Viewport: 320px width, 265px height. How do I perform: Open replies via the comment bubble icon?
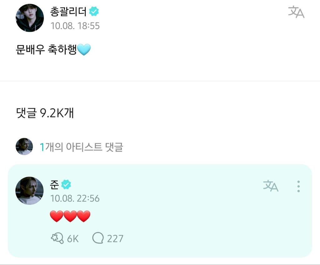[98, 238]
